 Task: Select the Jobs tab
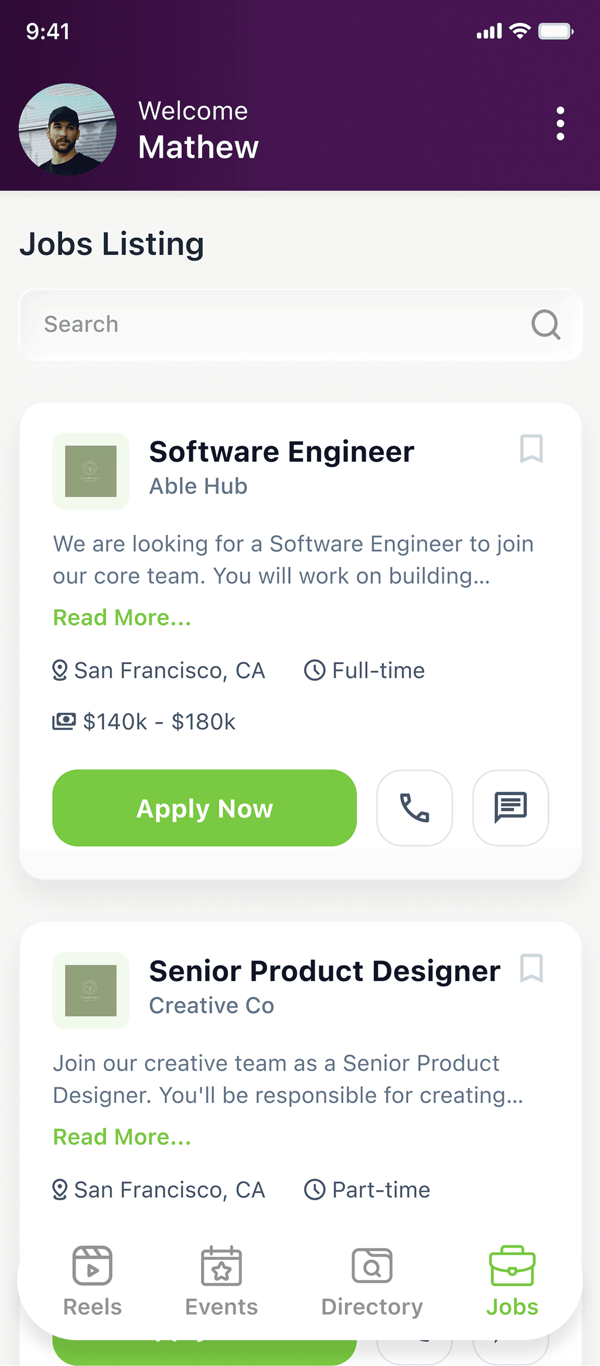tap(512, 1281)
